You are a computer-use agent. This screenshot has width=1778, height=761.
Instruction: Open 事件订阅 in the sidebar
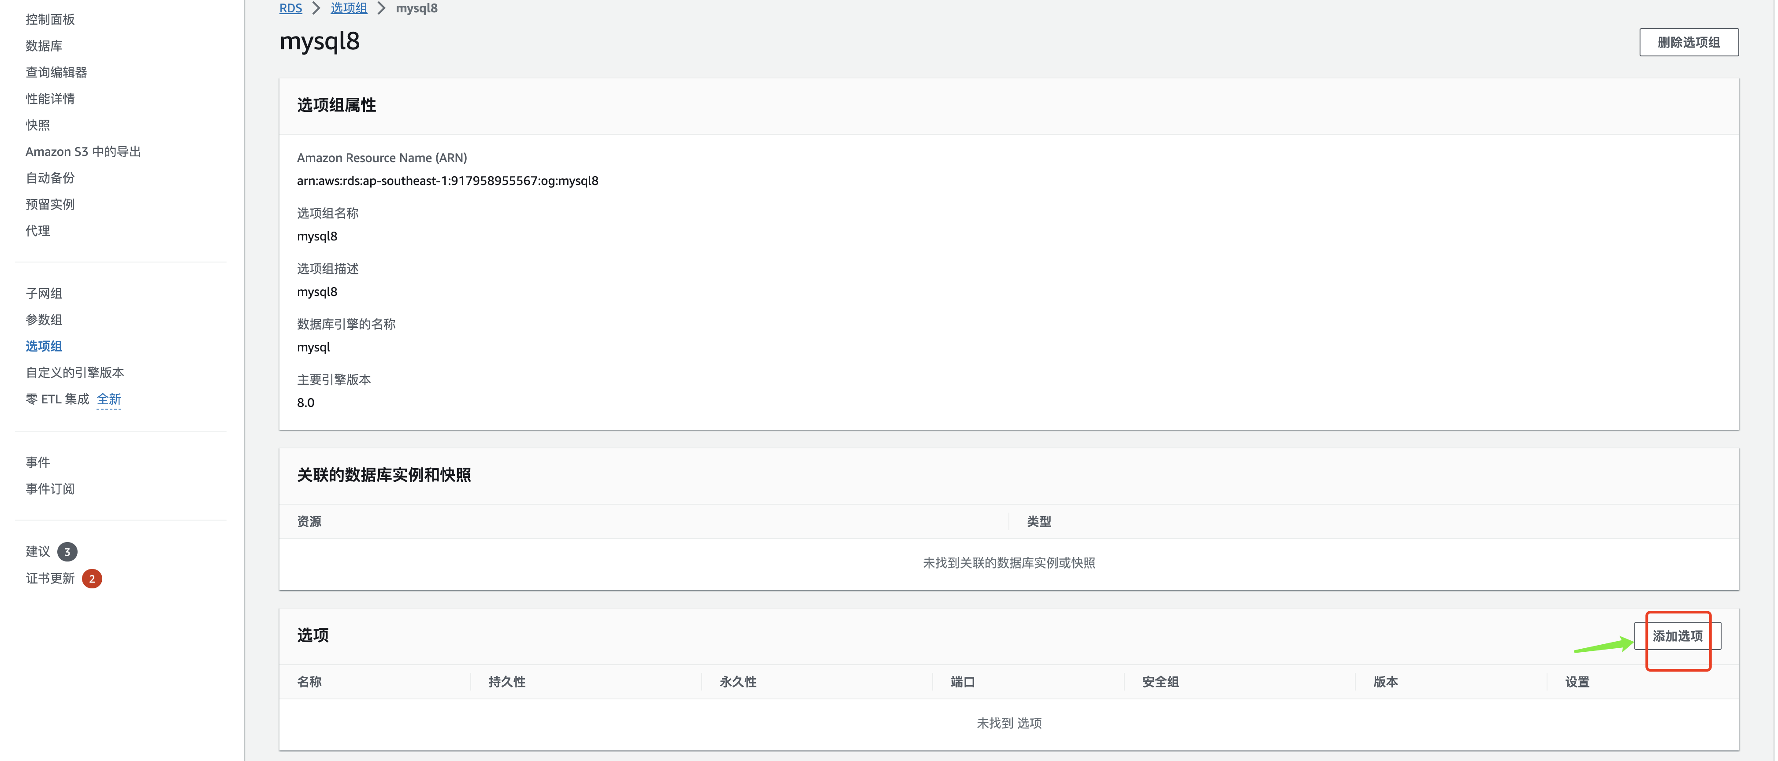(50, 488)
